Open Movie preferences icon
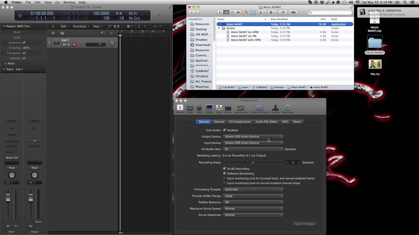This screenshot has width=419, height=235. click(x=228, y=109)
